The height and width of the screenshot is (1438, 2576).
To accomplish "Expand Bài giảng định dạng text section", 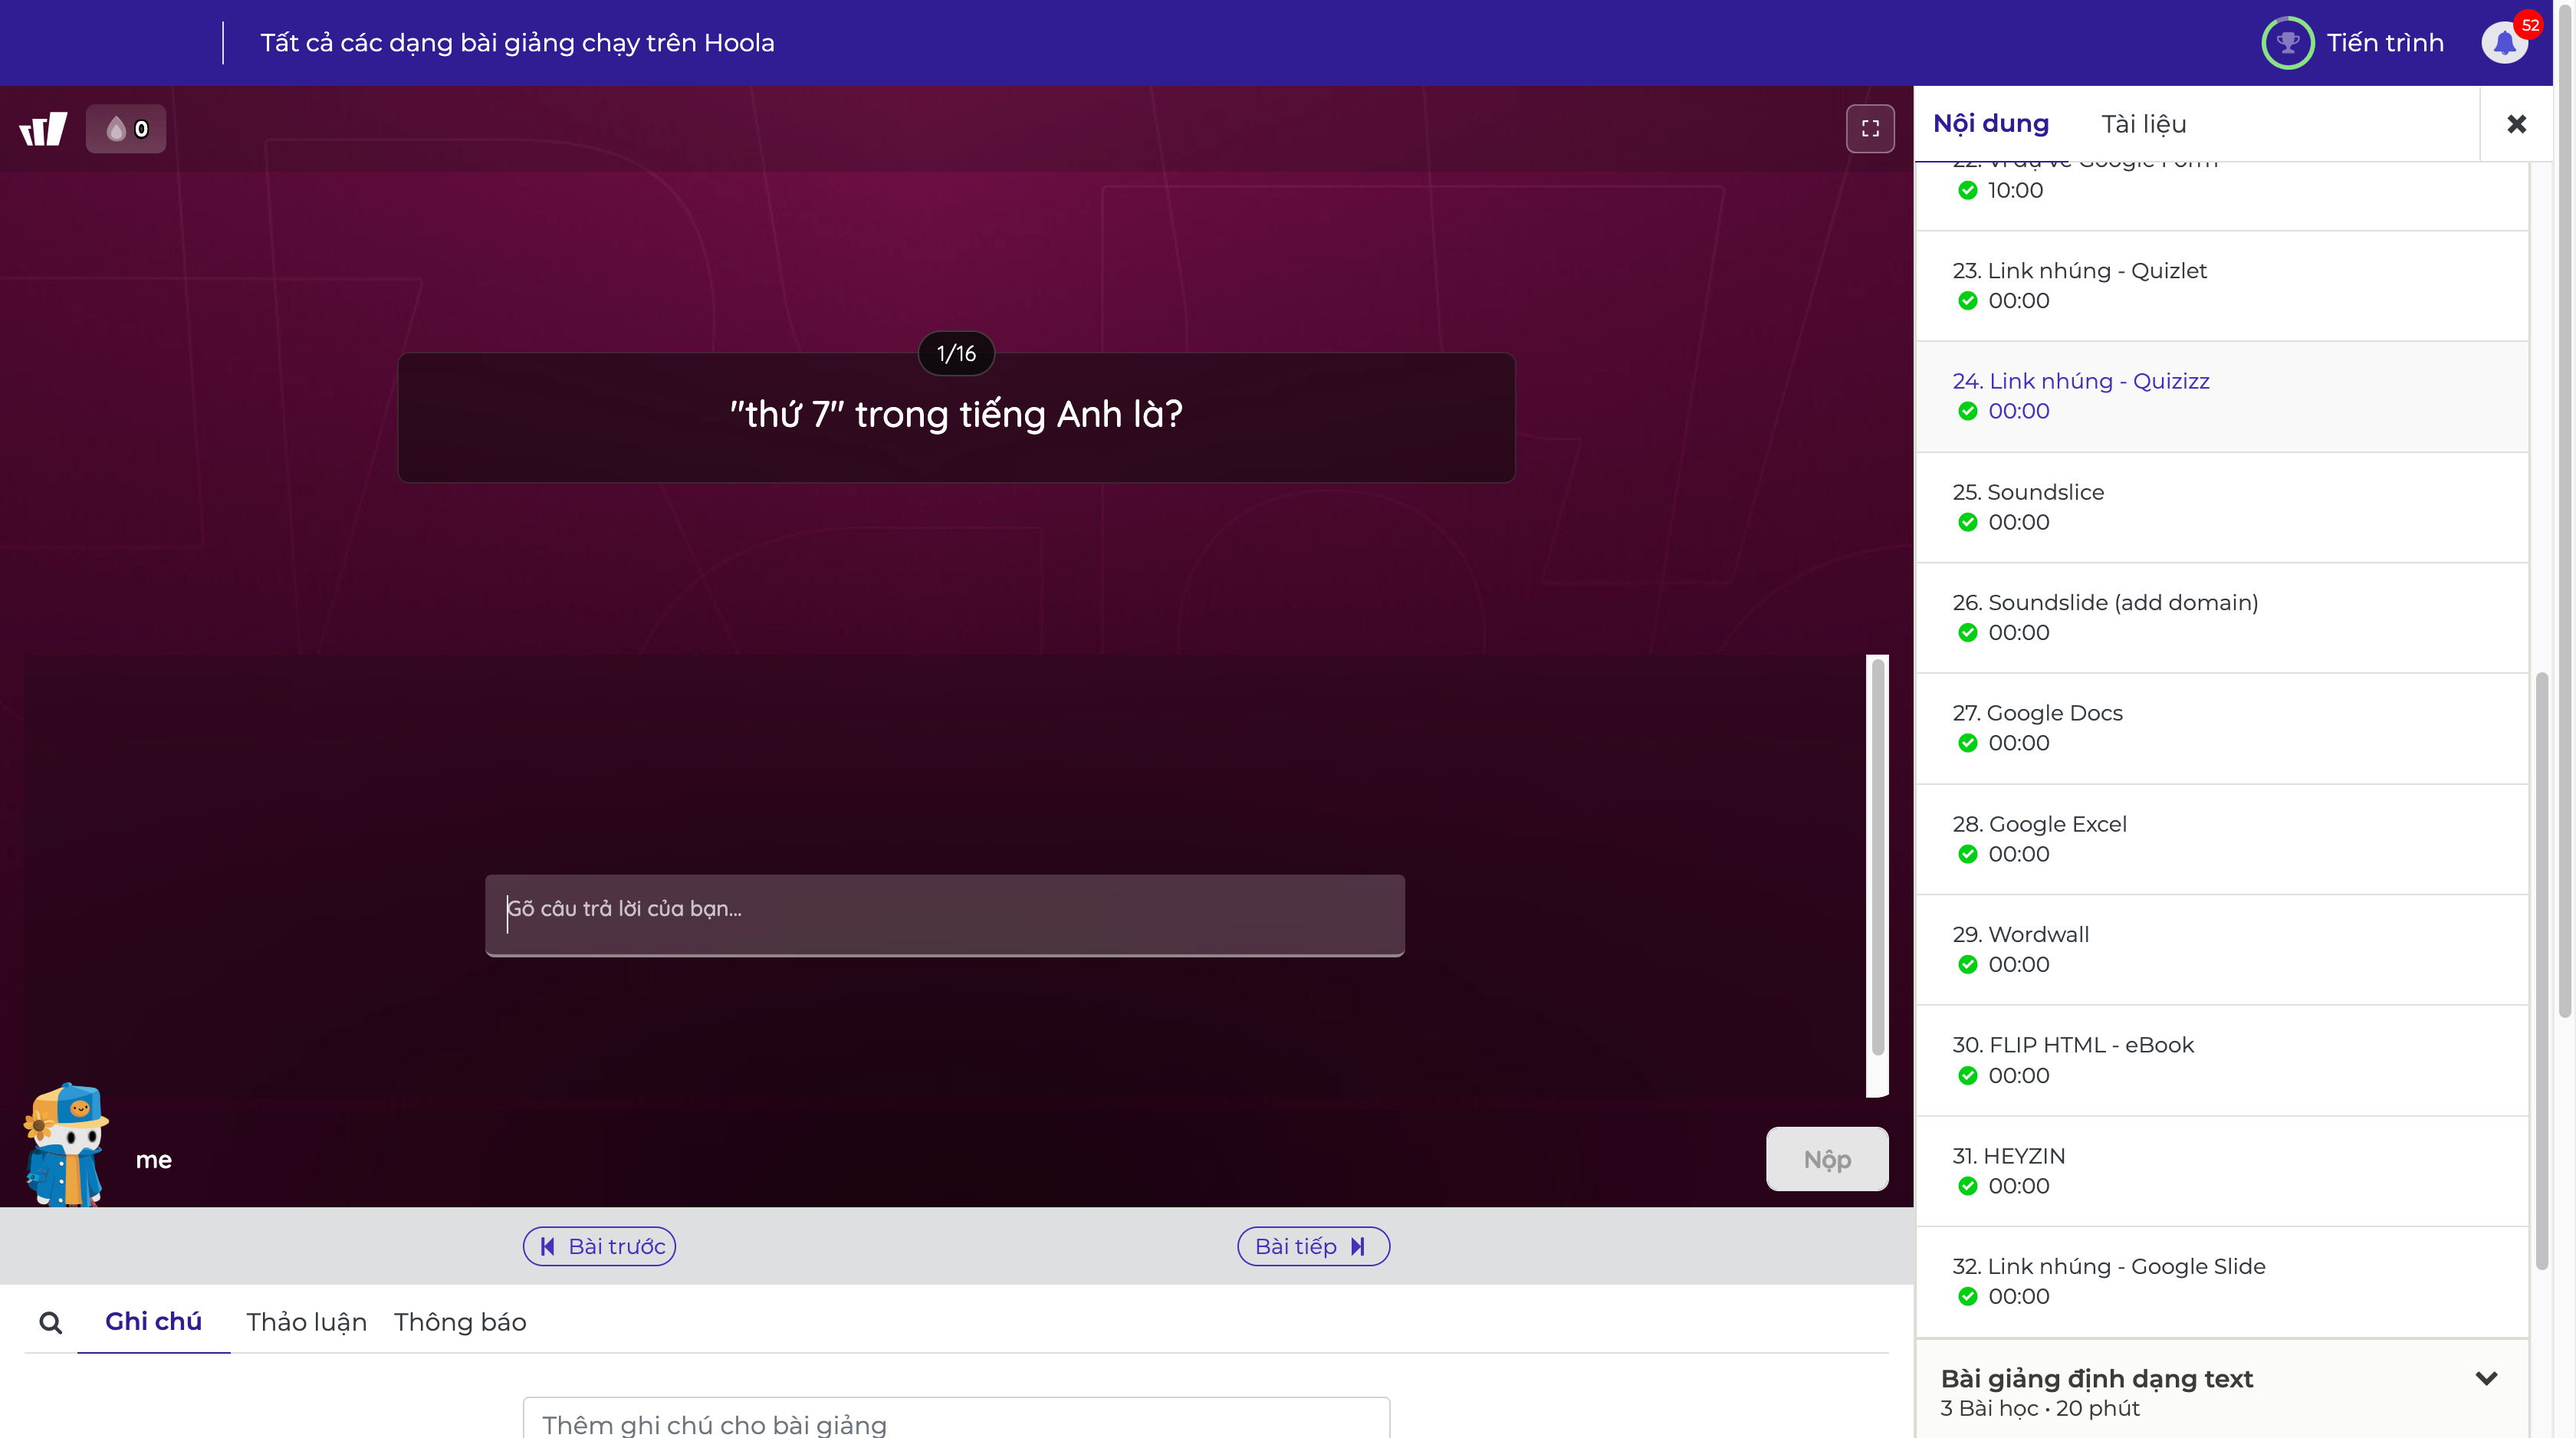I will 2486,1379.
